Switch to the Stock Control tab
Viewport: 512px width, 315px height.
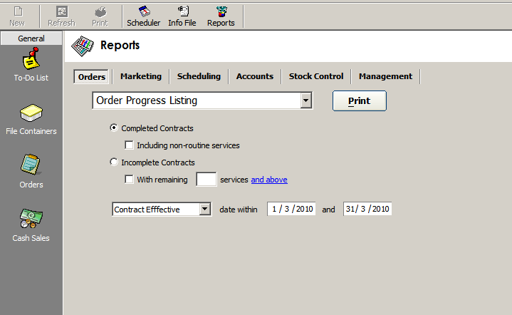316,76
